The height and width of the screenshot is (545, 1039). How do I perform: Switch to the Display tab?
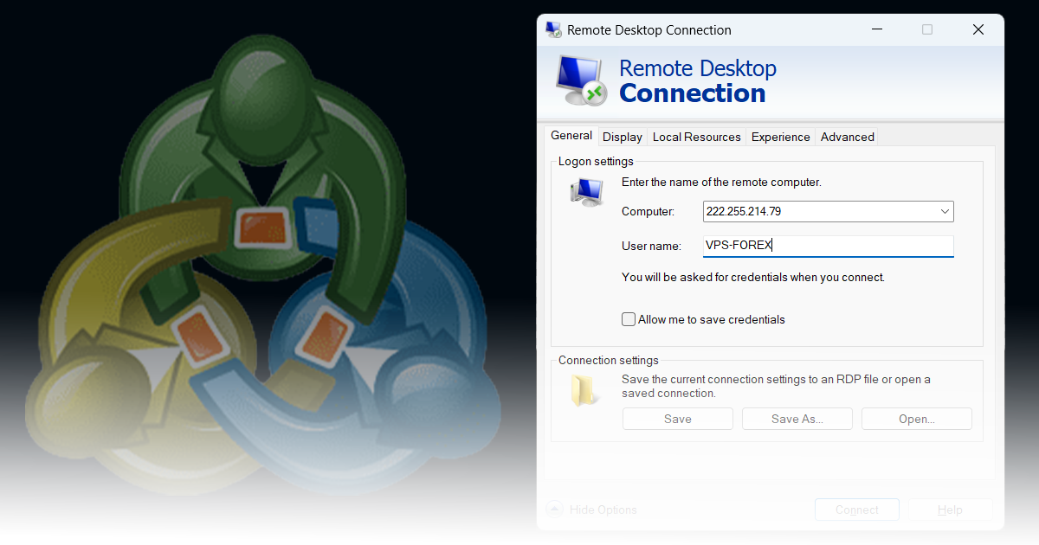(x=623, y=137)
